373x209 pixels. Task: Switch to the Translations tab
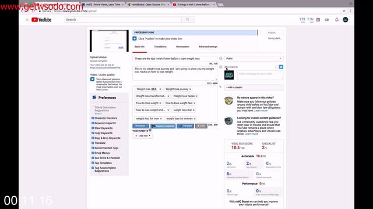[x=160, y=46]
